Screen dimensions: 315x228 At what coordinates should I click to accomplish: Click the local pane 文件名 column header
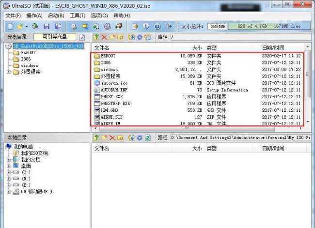[x=132, y=148]
